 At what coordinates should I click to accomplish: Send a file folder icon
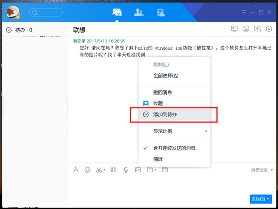click(150, 170)
